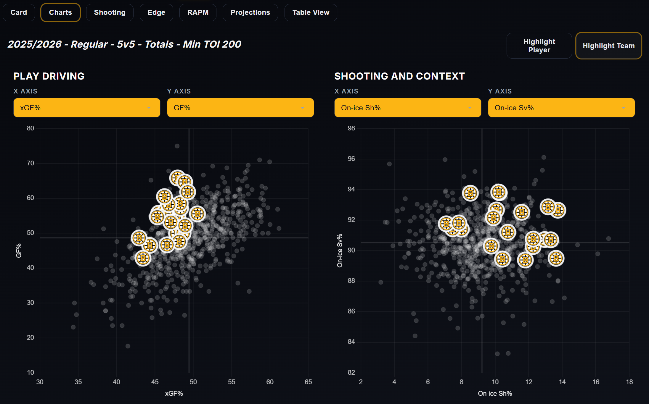Switch to the Shooting tab

click(110, 12)
